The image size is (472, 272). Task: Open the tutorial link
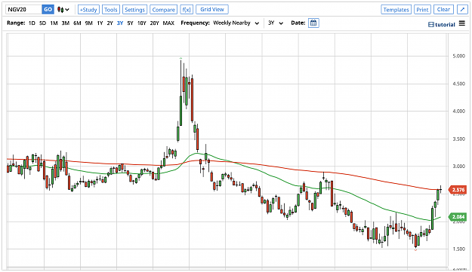[445, 25]
